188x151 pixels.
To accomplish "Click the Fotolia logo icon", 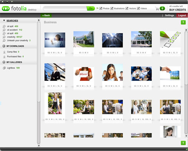I will tap(6, 8).
